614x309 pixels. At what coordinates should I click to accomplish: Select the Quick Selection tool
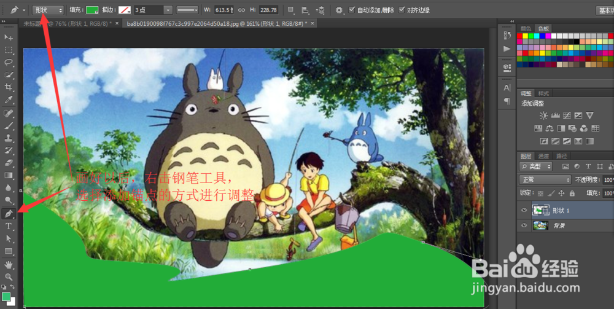pyautogui.click(x=8, y=74)
